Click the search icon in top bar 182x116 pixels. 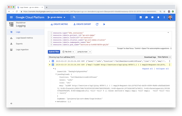74,17
